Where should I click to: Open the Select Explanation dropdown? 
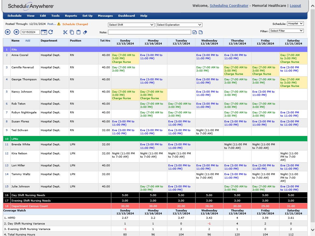tap(179, 25)
